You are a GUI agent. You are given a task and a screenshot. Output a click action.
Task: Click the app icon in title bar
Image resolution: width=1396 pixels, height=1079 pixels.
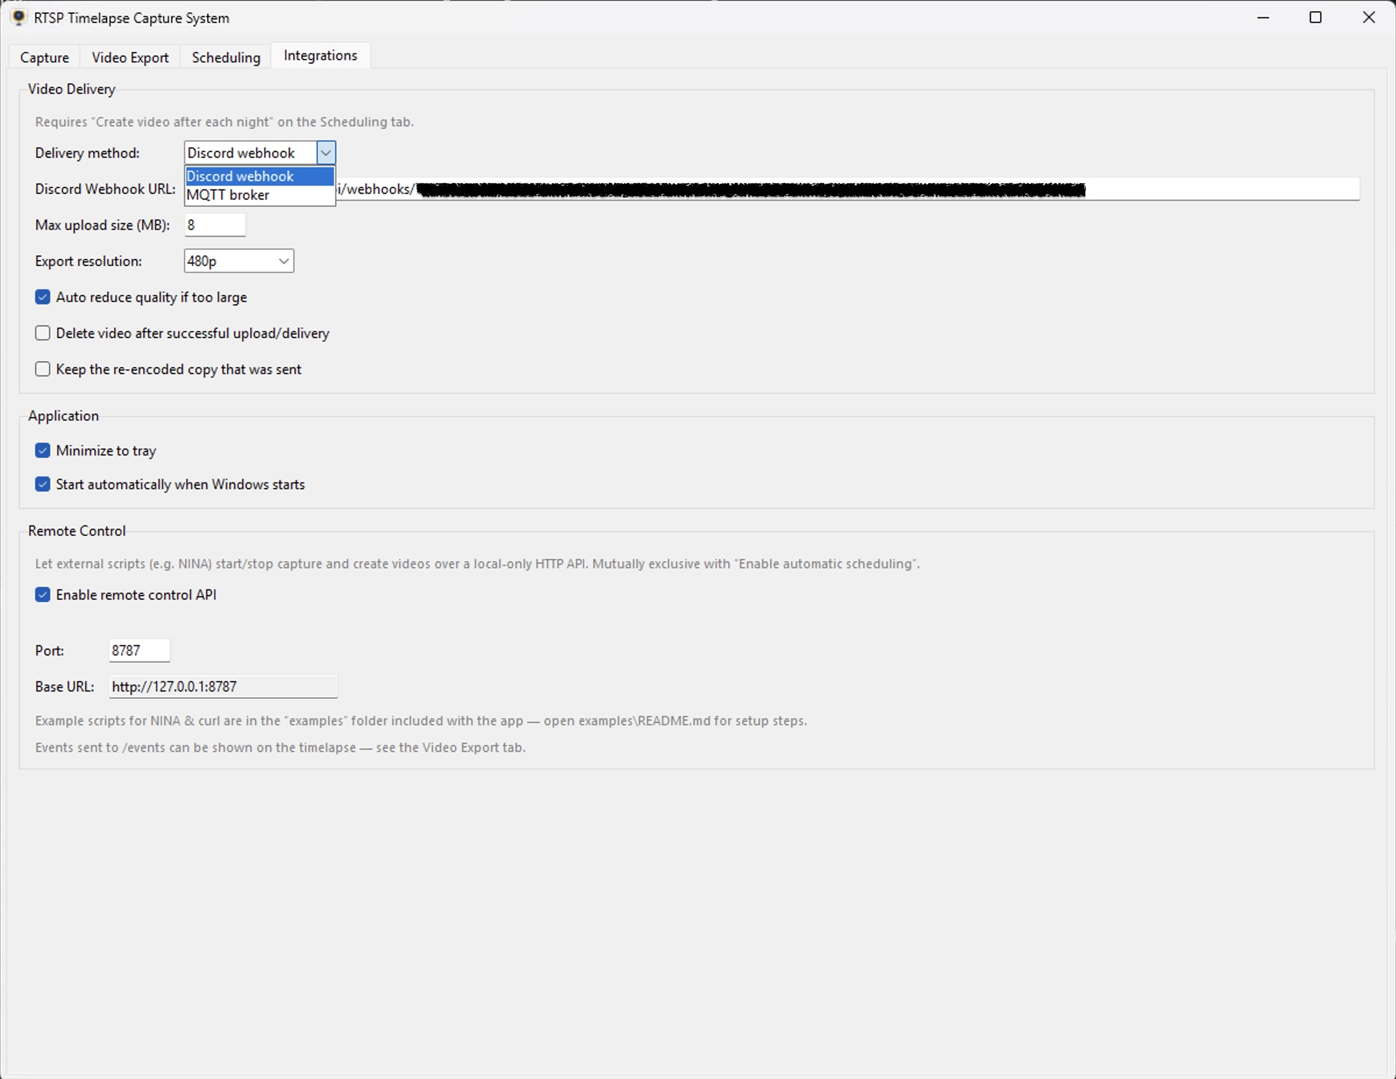pyautogui.click(x=19, y=18)
